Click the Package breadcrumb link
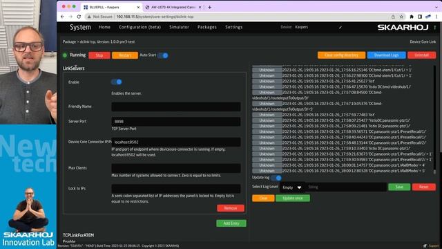The height and width of the screenshot is (249, 442). point(69,41)
